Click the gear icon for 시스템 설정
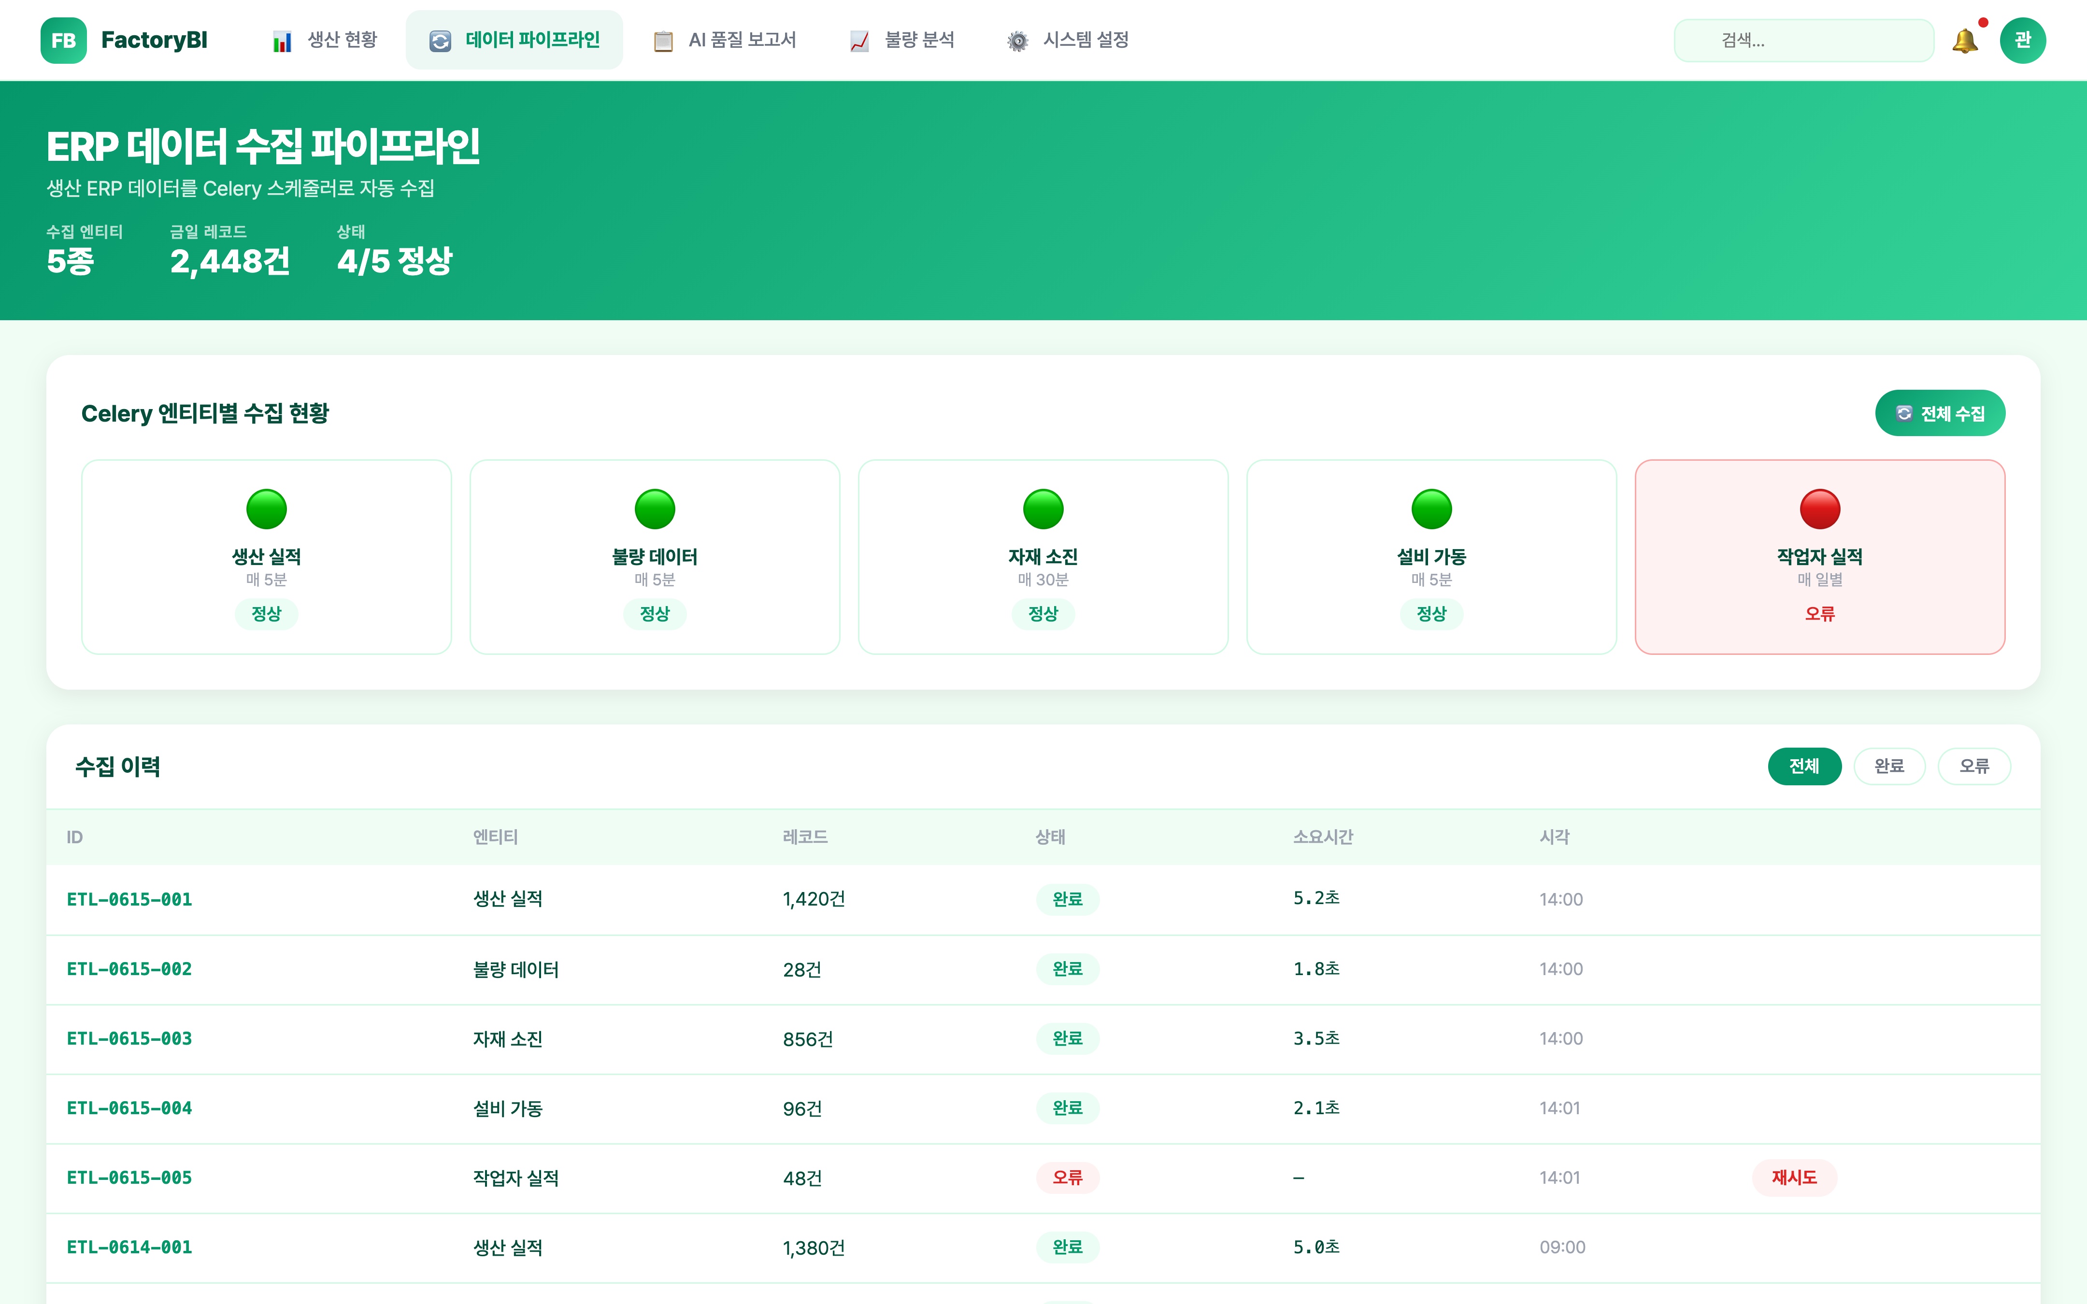The width and height of the screenshot is (2087, 1304). tap(1017, 42)
